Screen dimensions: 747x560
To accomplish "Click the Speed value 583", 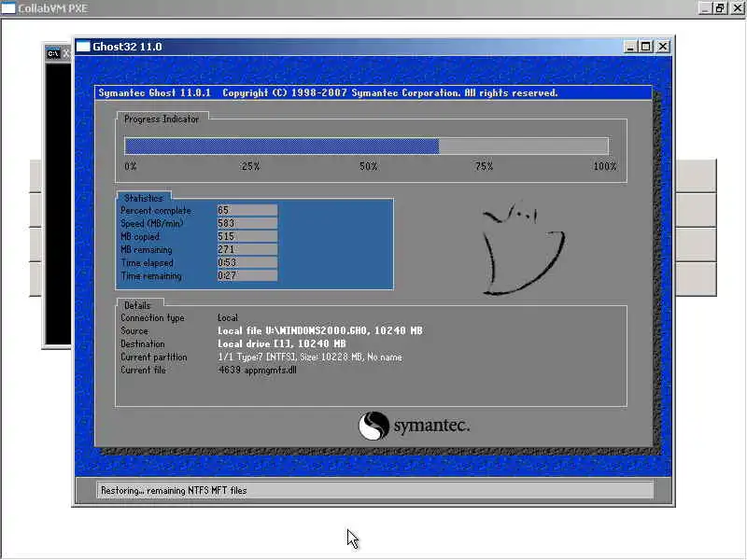I will pos(247,223).
